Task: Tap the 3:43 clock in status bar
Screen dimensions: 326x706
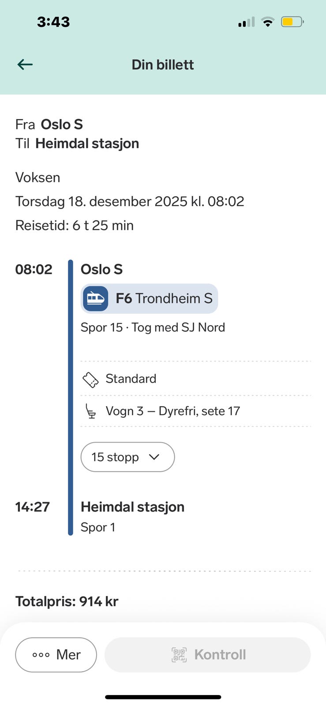Action: pos(53,22)
